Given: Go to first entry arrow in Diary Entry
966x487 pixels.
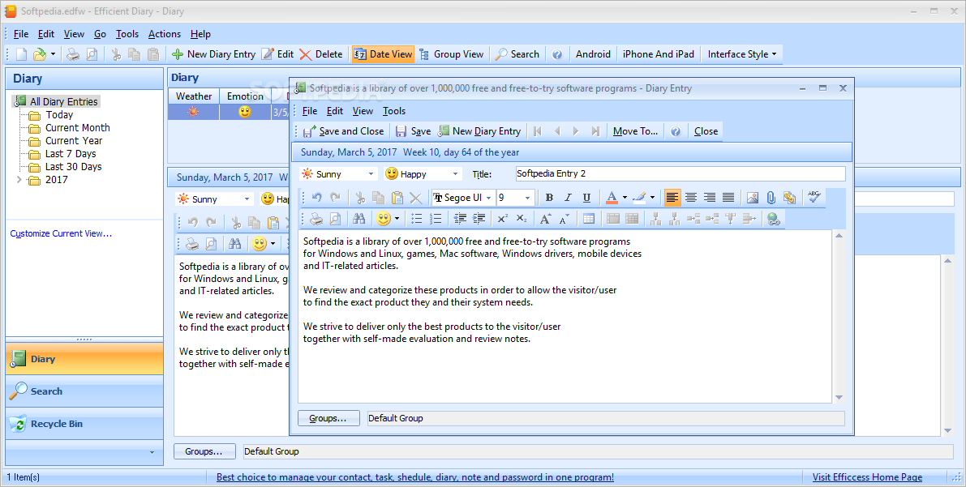Looking at the screenshot, I should click(538, 131).
